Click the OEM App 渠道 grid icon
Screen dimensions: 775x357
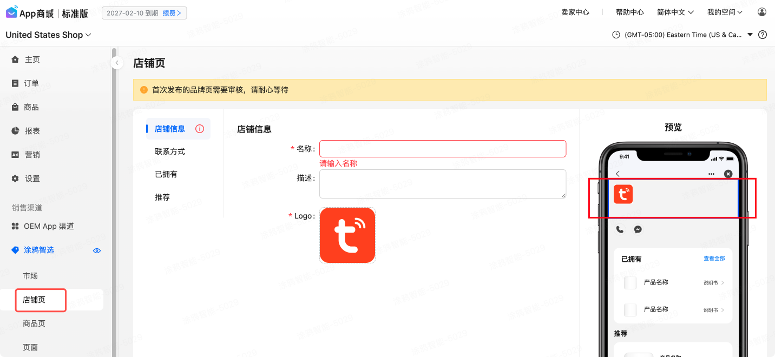pyautogui.click(x=15, y=226)
